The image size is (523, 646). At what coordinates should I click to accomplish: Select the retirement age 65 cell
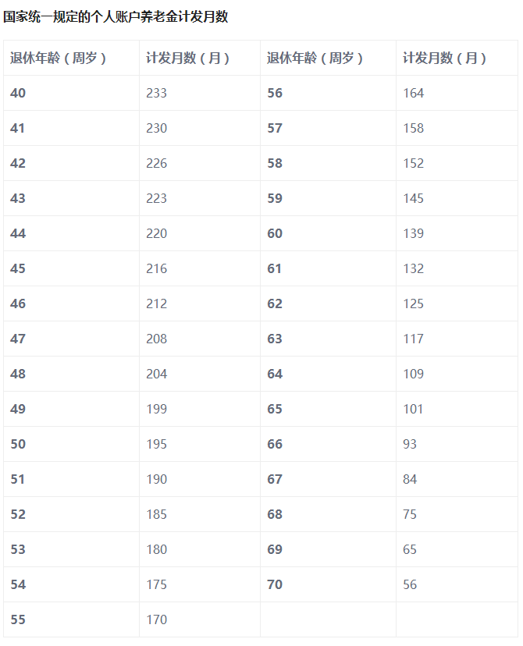[x=275, y=409]
